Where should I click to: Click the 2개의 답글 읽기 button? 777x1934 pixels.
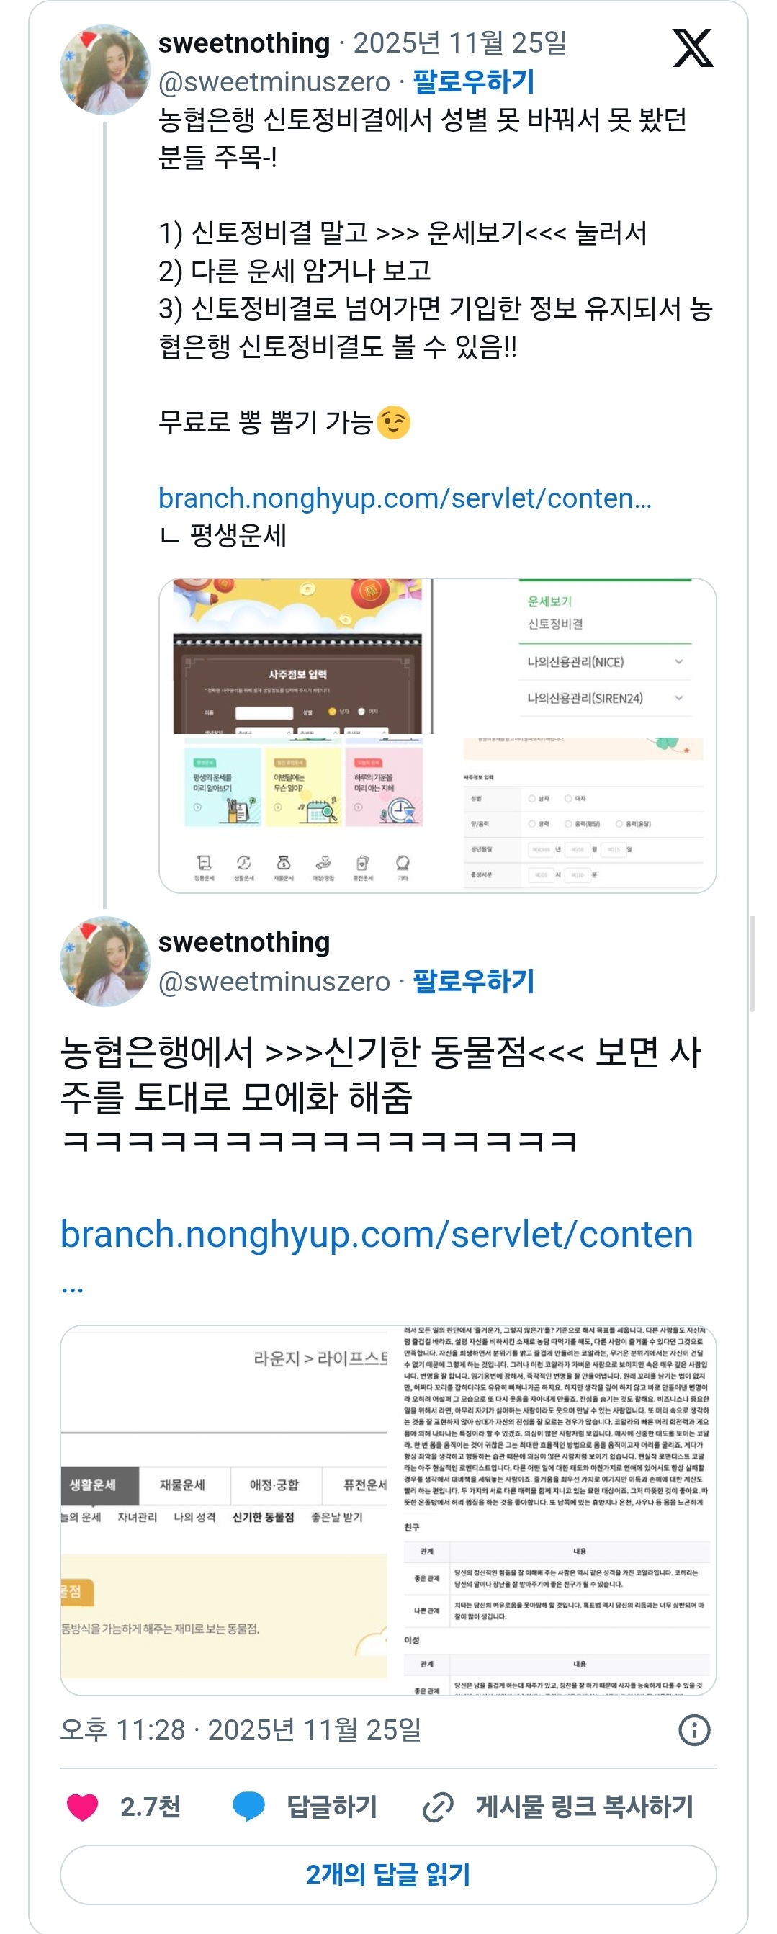click(x=388, y=1875)
